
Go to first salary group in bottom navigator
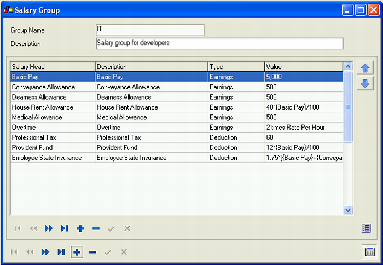coord(14,252)
